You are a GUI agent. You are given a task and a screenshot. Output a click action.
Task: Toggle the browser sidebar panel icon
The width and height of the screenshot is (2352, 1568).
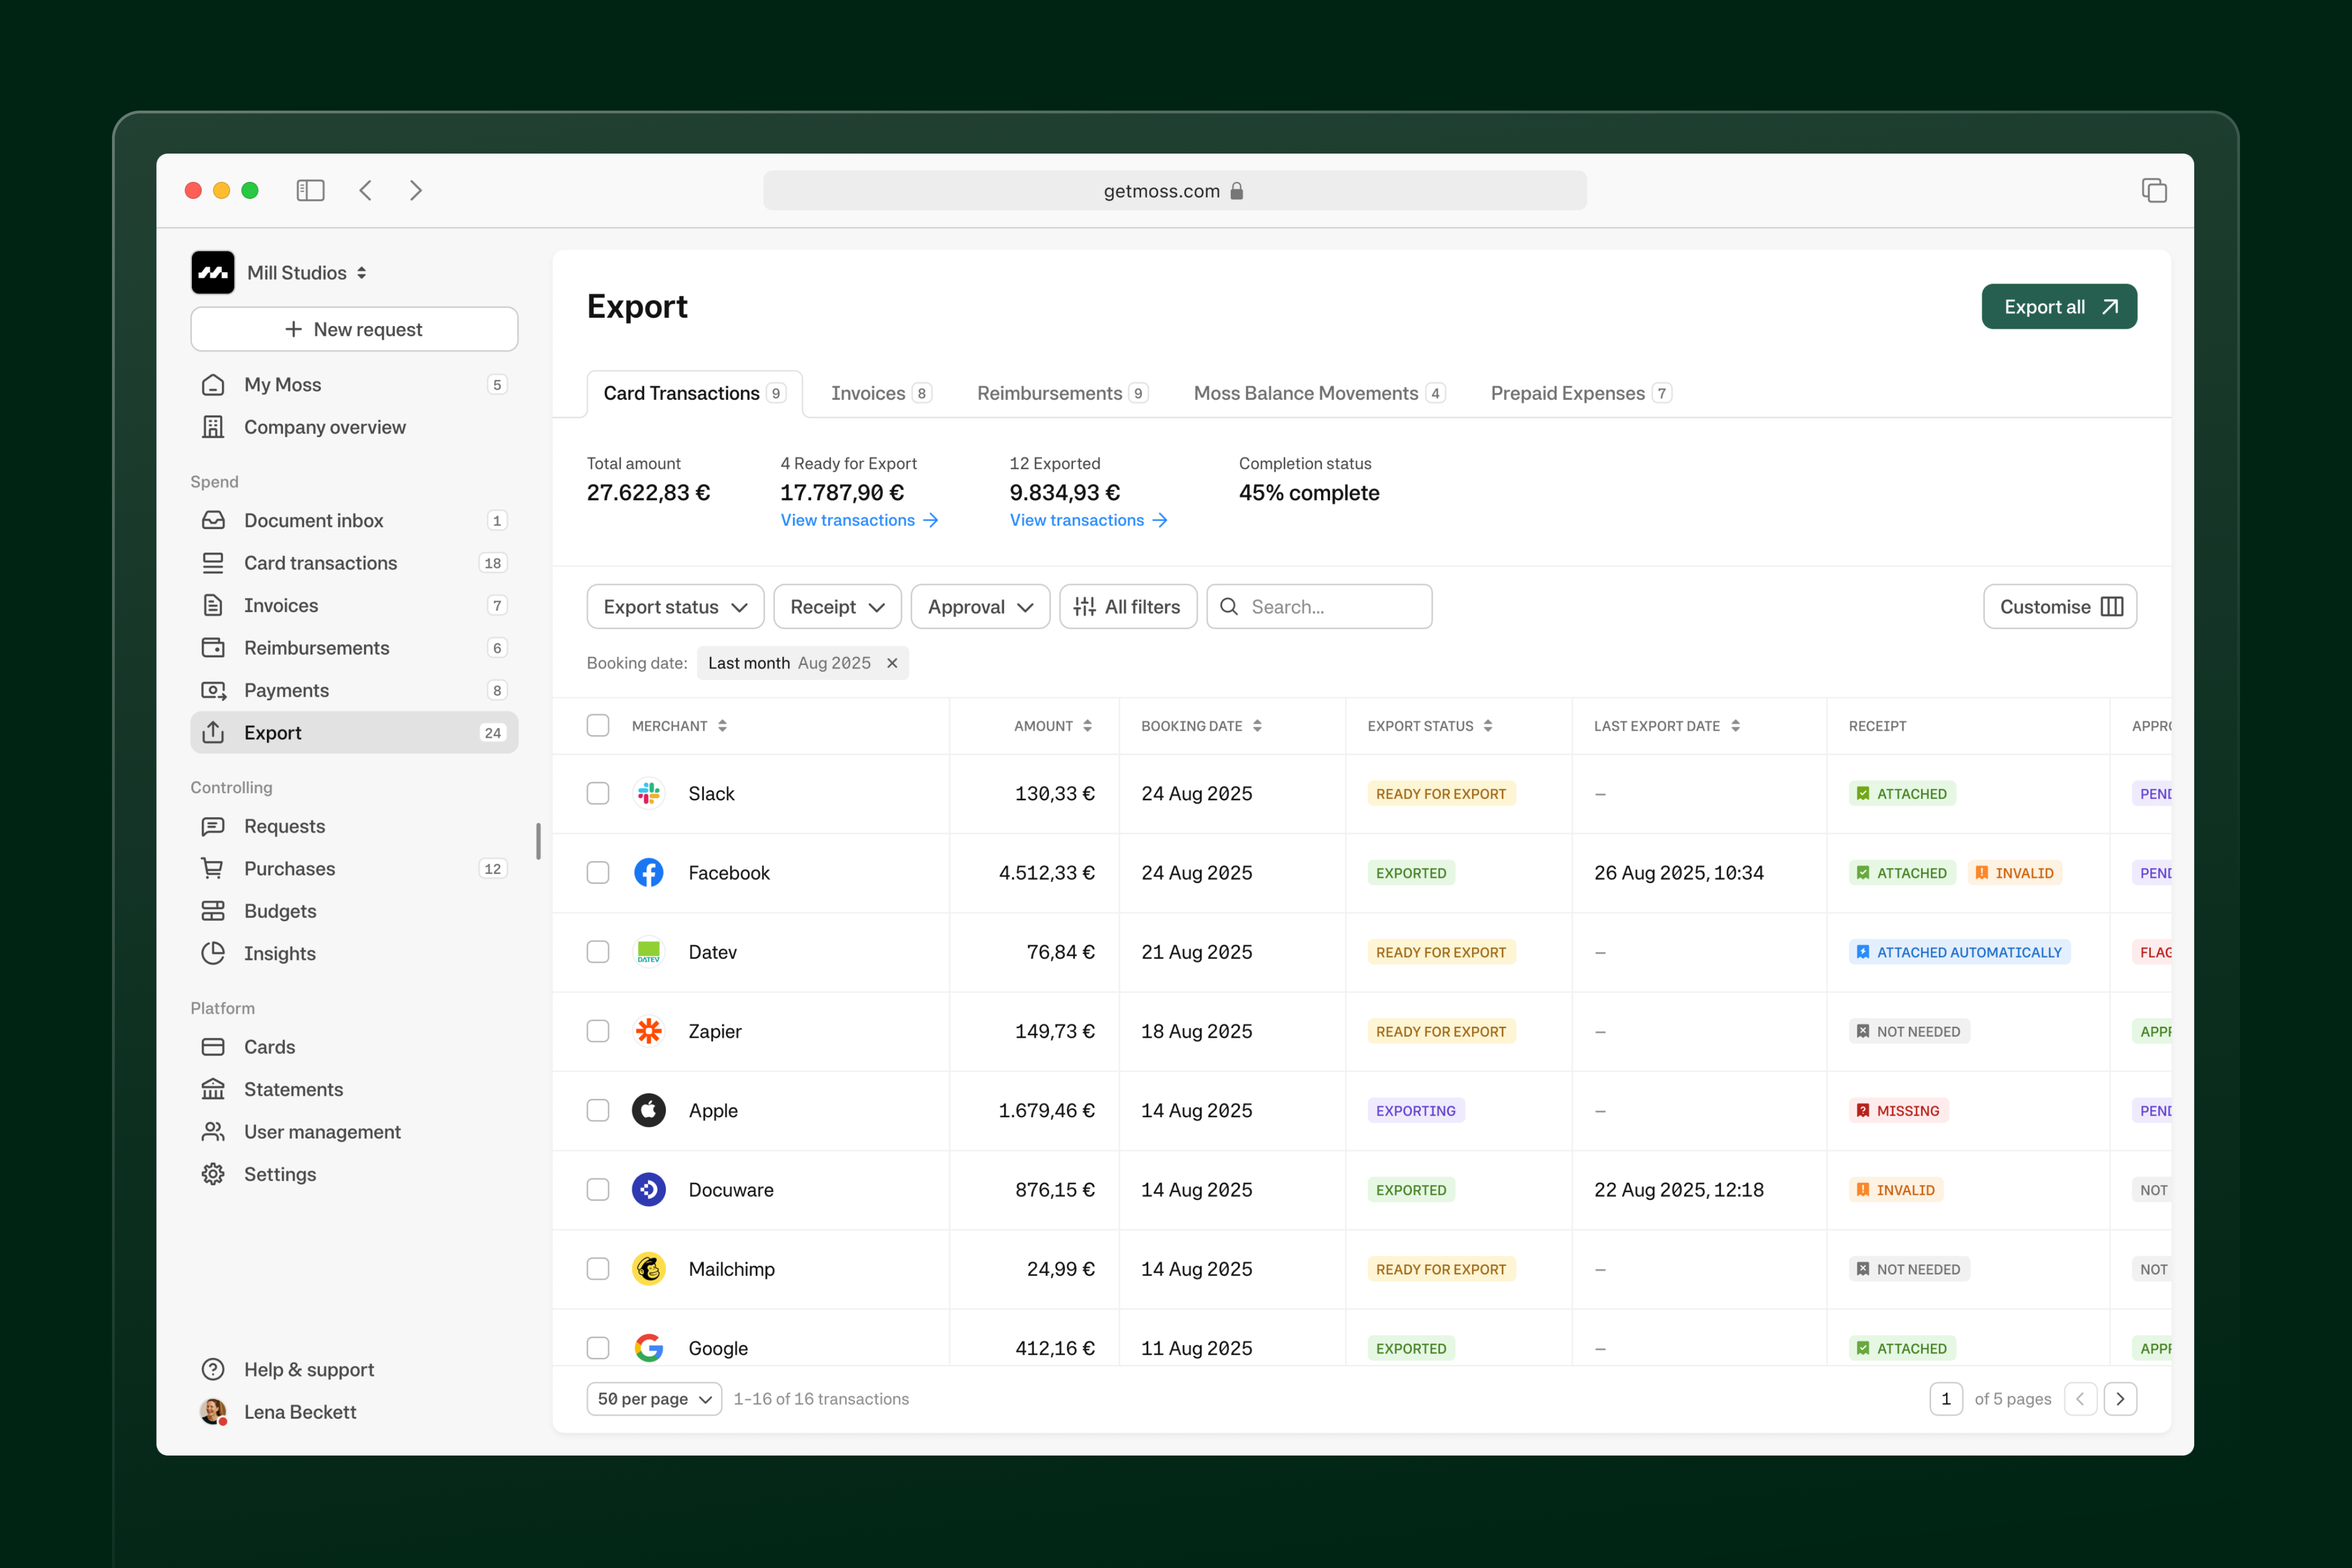coord(310,190)
